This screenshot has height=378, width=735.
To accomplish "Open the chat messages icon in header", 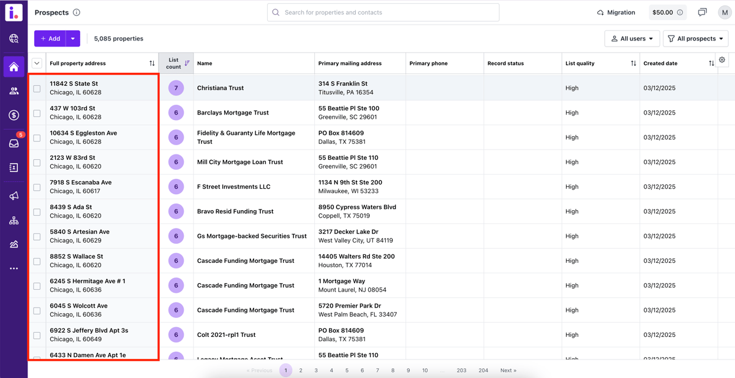I will click(703, 12).
